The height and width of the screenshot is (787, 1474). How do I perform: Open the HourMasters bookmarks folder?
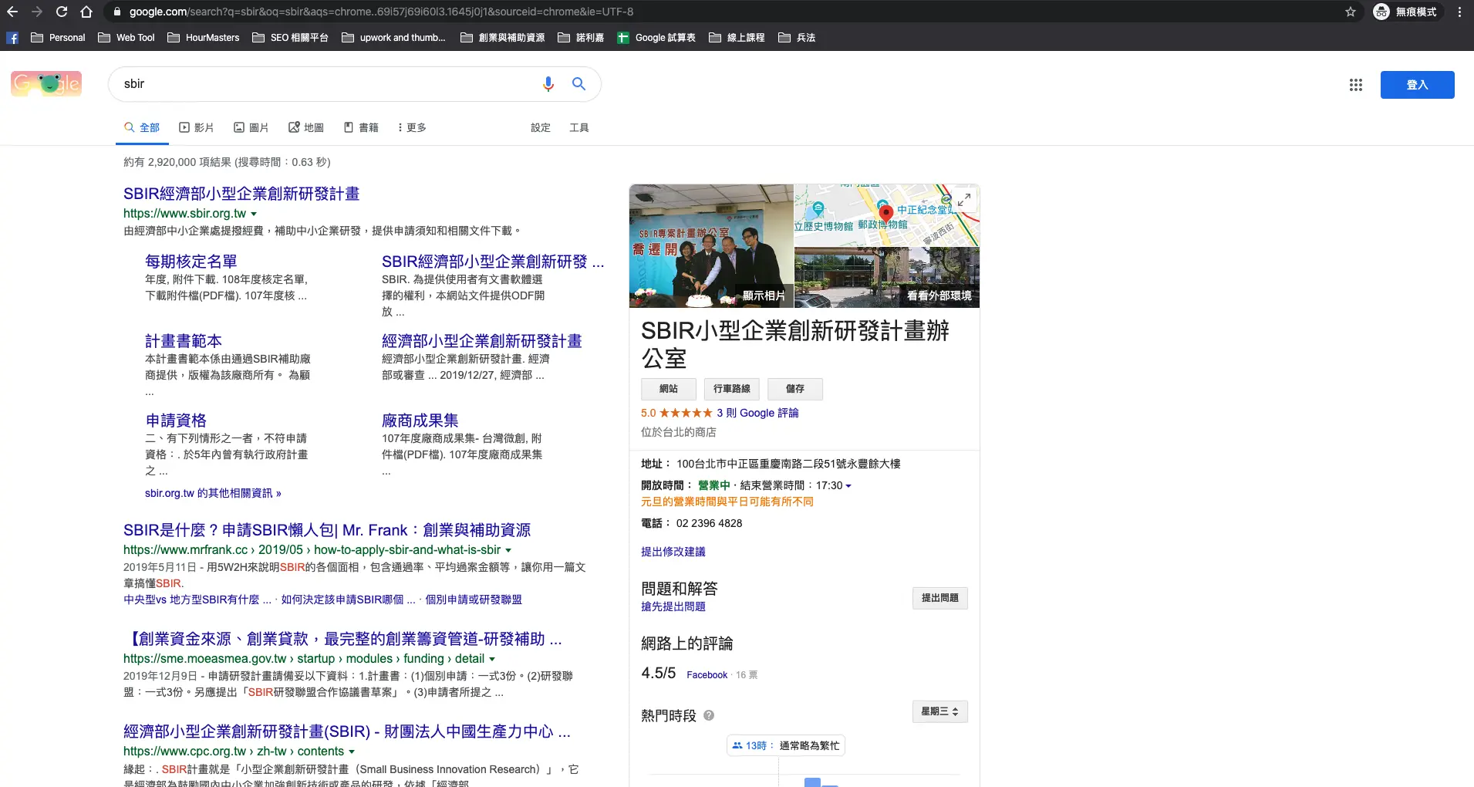click(204, 37)
